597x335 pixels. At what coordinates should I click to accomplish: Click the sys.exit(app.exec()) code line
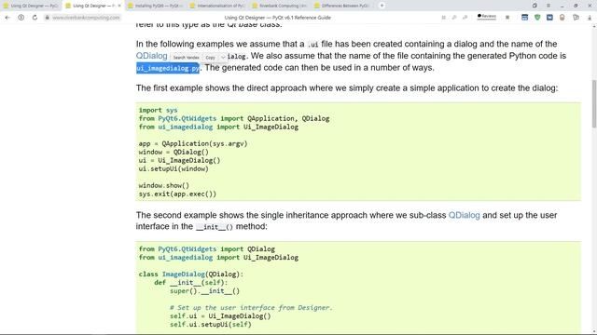tap(177, 194)
